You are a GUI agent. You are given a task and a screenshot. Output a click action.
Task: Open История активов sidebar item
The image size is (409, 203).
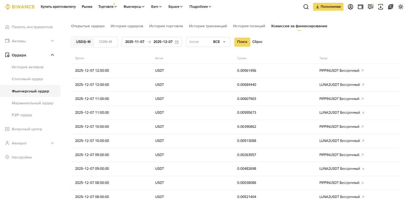28,67
